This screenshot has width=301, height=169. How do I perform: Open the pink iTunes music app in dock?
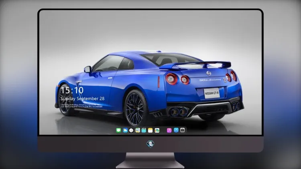pos(169,131)
